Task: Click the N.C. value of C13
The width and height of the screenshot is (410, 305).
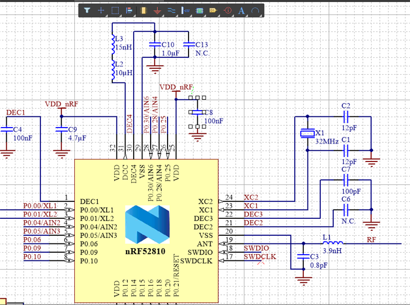Action: click(202, 53)
